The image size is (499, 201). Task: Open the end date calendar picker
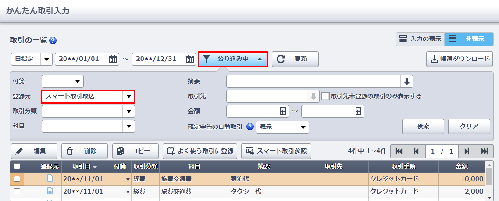tap(190, 59)
